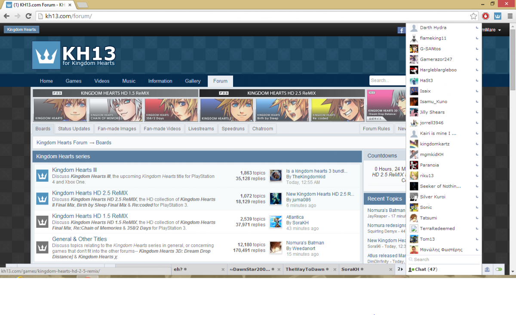Click the crown icon beside Kingdom Hearts III forum
The width and height of the screenshot is (516, 315).
click(42, 175)
